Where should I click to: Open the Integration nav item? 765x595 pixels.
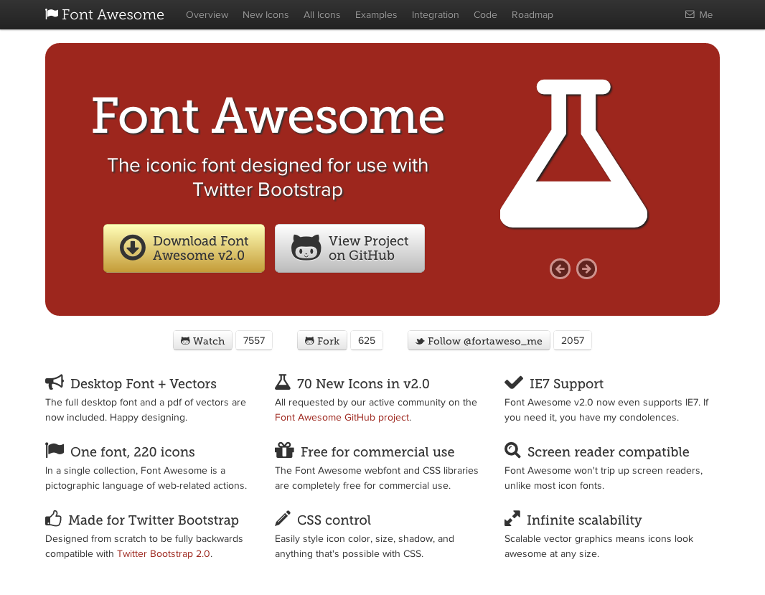pyautogui.click(x=435, y=14)
